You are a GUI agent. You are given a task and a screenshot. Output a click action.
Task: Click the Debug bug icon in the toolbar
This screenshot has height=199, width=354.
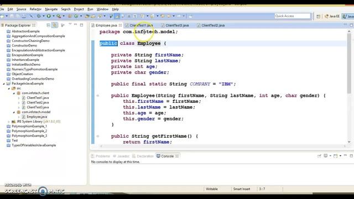39,16
